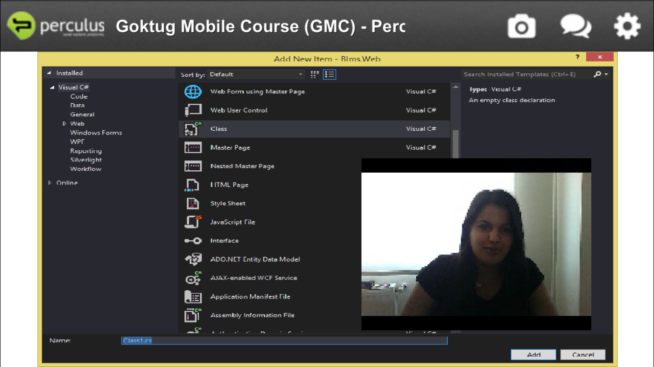Screen dimensions: 654x367
Task: Click the Cancel button
Action: coord(583,355)
